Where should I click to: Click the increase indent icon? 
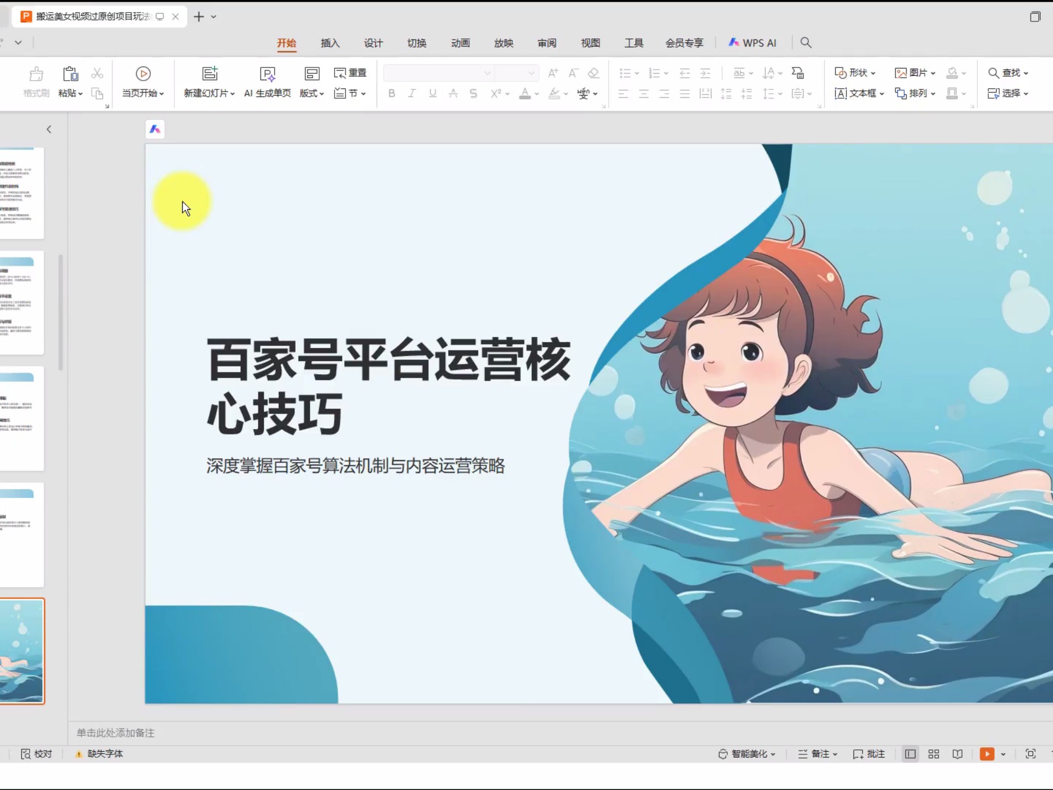(x=705, y=73)
